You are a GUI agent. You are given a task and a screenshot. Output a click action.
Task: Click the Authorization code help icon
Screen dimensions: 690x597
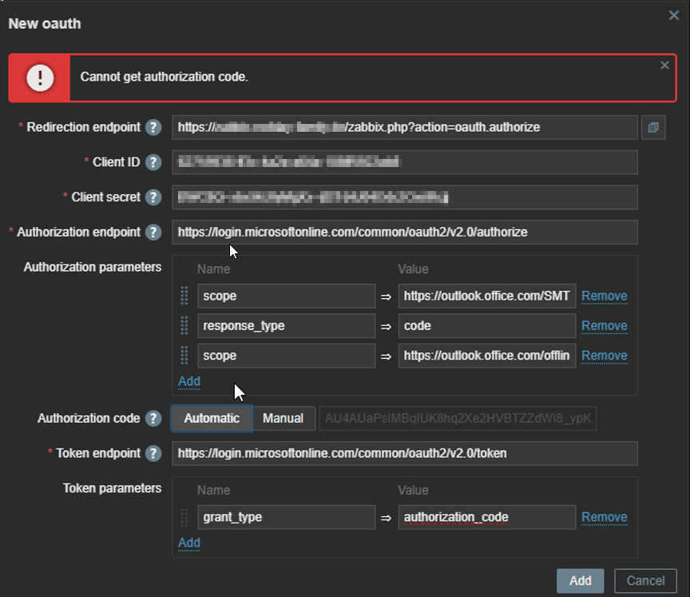[x=154, y=418]
